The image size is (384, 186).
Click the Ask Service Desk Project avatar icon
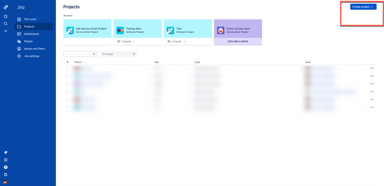coord(70,30)
